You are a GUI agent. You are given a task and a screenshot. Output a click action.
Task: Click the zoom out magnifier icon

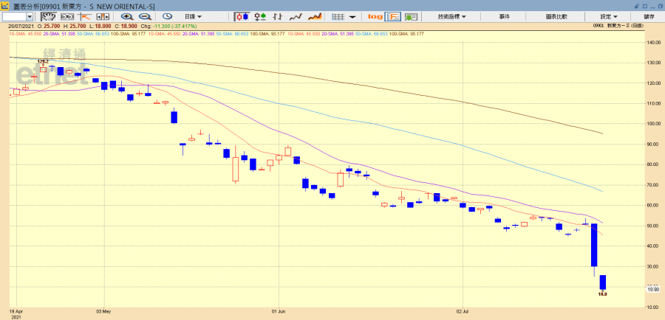(x=144, y=16)
